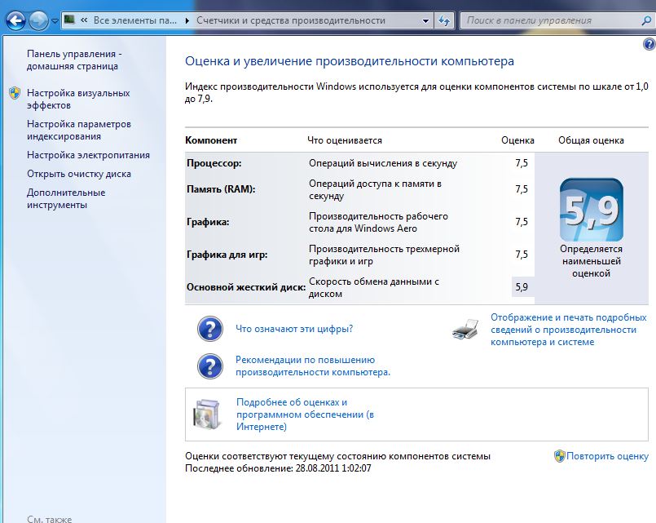Click shield icon next to 'Повторить оценку'
This screenshot has height=523, width=656.
559,456
